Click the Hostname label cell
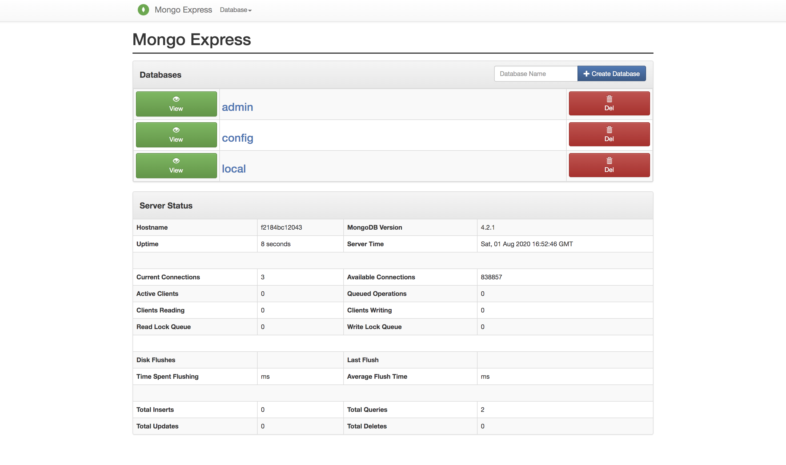 point(152,227)
